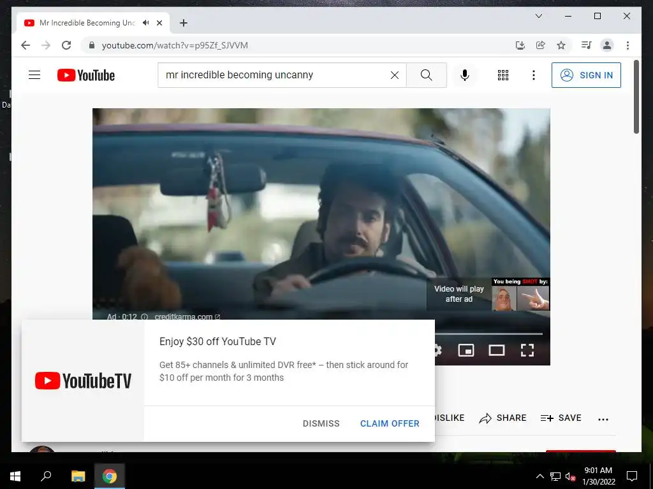Dismiss the YouTube TV offer

click(x=321, y=423)
